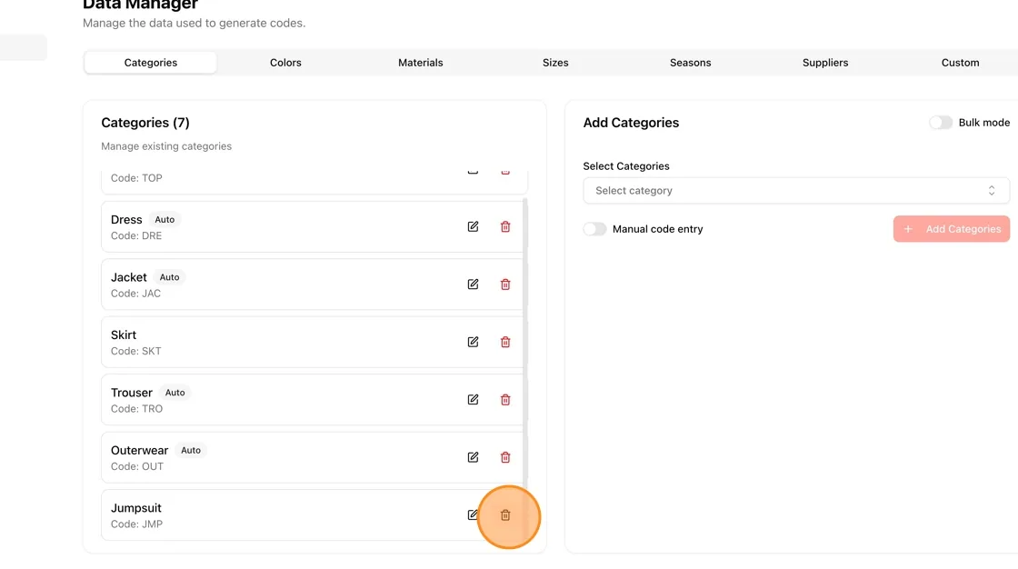Click the Auto badge beside Outerwear
The width and height of the screenshot is (1018, 569).
(191, 450)
